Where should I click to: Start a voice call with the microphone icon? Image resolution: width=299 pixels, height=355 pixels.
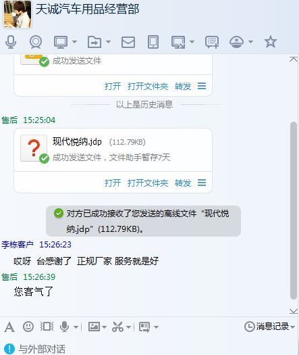tap(11, 42)
